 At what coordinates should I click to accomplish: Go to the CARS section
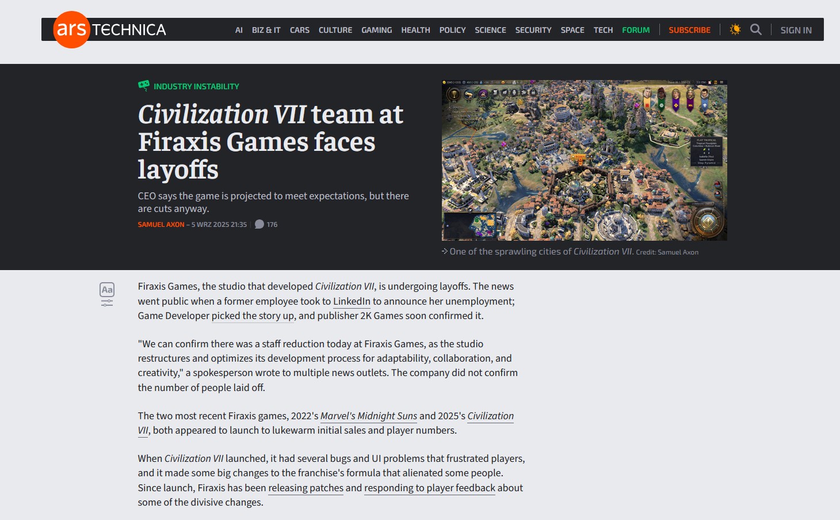(x=300, y=30)
